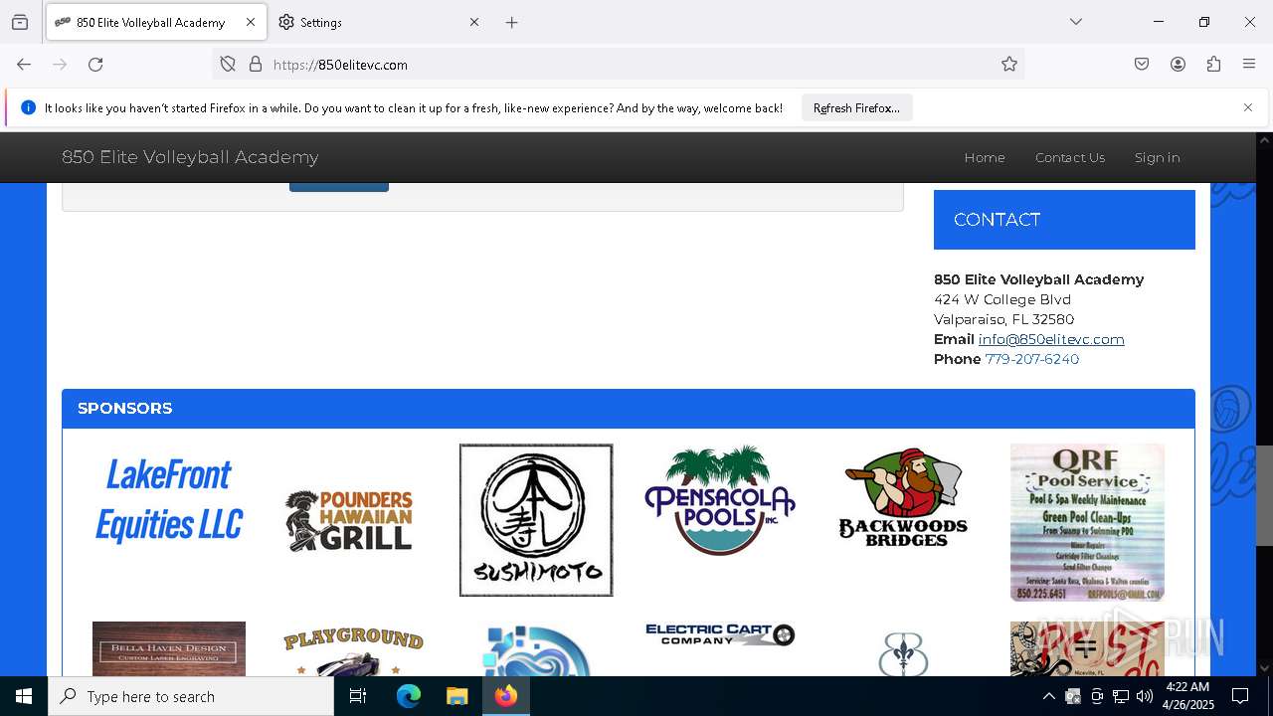
Task: Open a new tab with the plus icon
Action: tap(511, 22)
